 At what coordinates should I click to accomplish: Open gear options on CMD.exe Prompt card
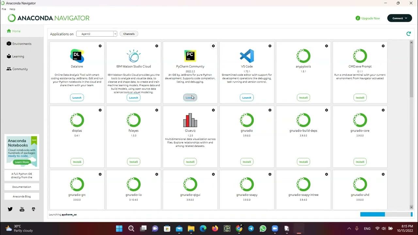coord(383,46)
